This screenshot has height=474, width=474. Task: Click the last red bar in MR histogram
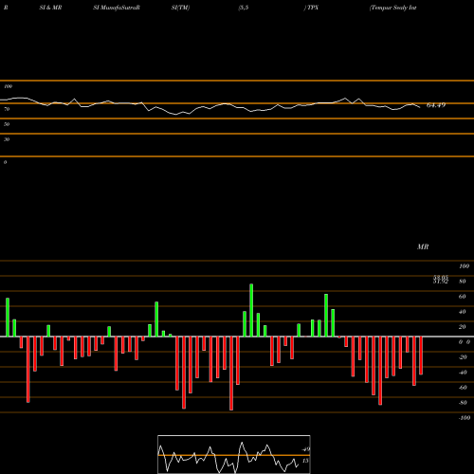pos(421,355)
